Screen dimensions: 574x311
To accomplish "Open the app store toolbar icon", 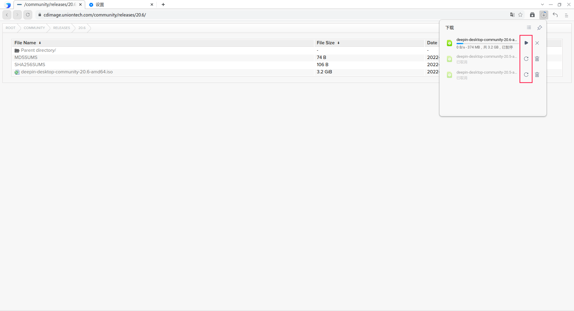I will [532, 15].
